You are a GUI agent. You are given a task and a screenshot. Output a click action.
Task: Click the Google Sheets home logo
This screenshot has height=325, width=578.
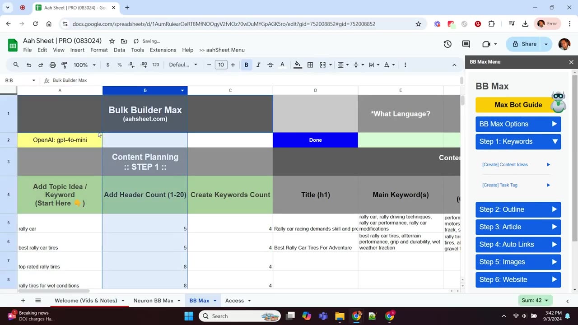pos(13,45)
